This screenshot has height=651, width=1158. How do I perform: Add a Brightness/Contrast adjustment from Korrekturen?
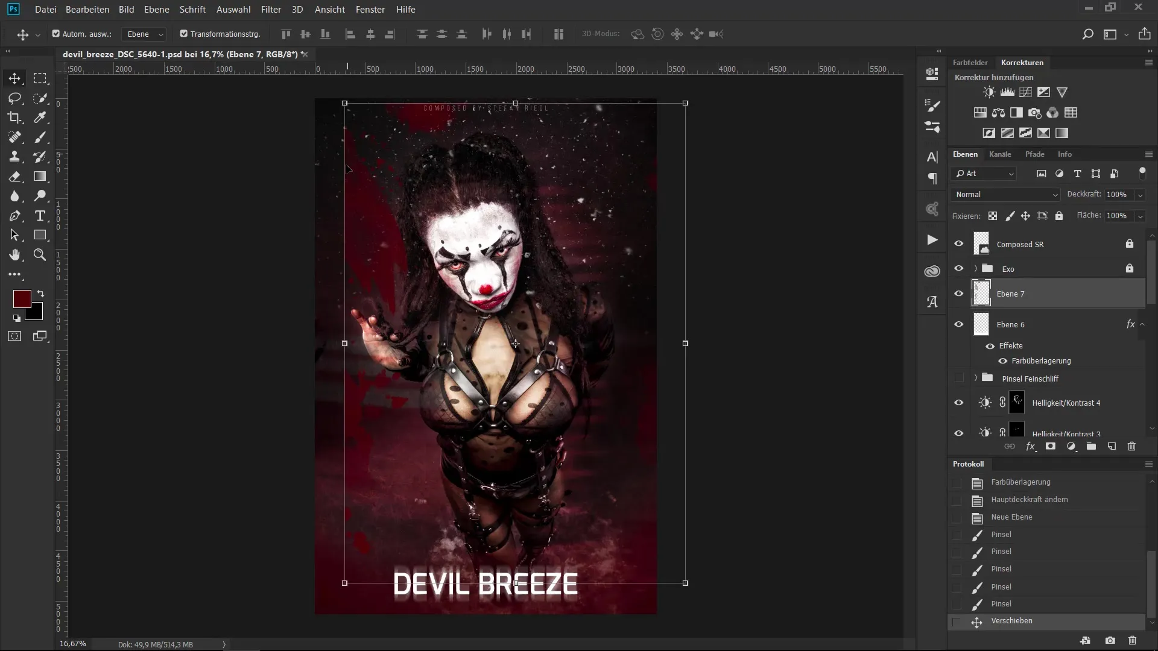989,92
